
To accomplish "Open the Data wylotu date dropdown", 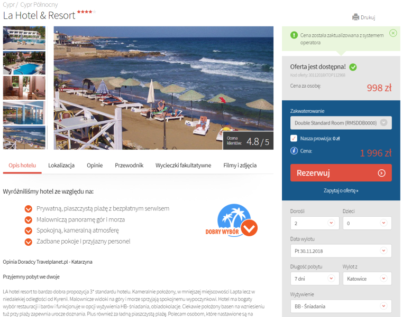I will click(341, 251).
